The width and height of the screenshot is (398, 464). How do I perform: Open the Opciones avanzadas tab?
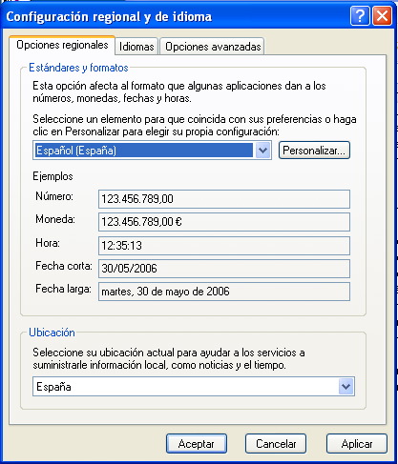point(213,47)
